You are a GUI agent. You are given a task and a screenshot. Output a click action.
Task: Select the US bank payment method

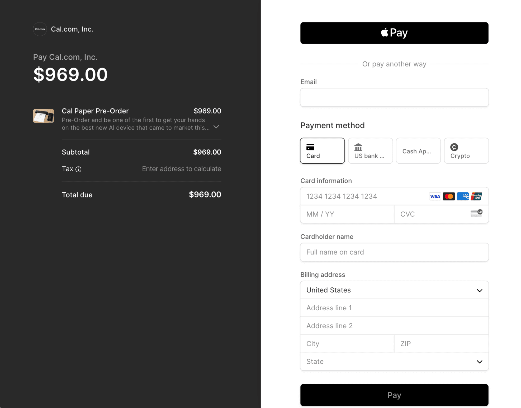(370, 151)
